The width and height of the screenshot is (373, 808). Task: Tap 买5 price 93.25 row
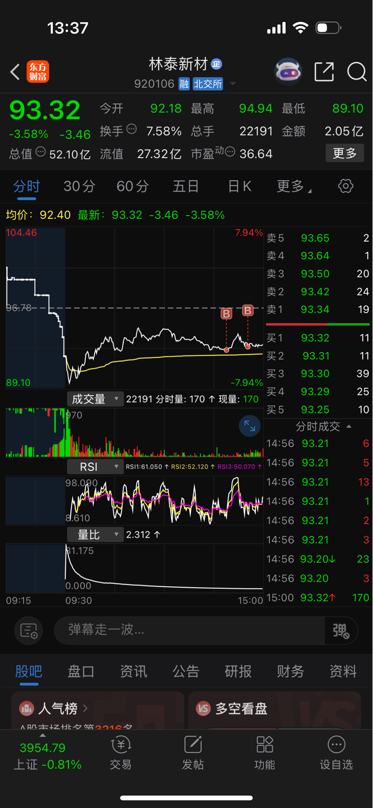point(318,410)
